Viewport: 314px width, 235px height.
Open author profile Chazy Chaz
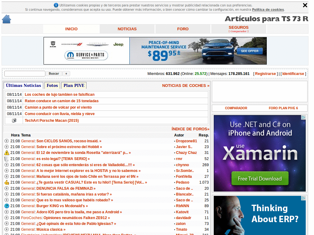point(186,153)
